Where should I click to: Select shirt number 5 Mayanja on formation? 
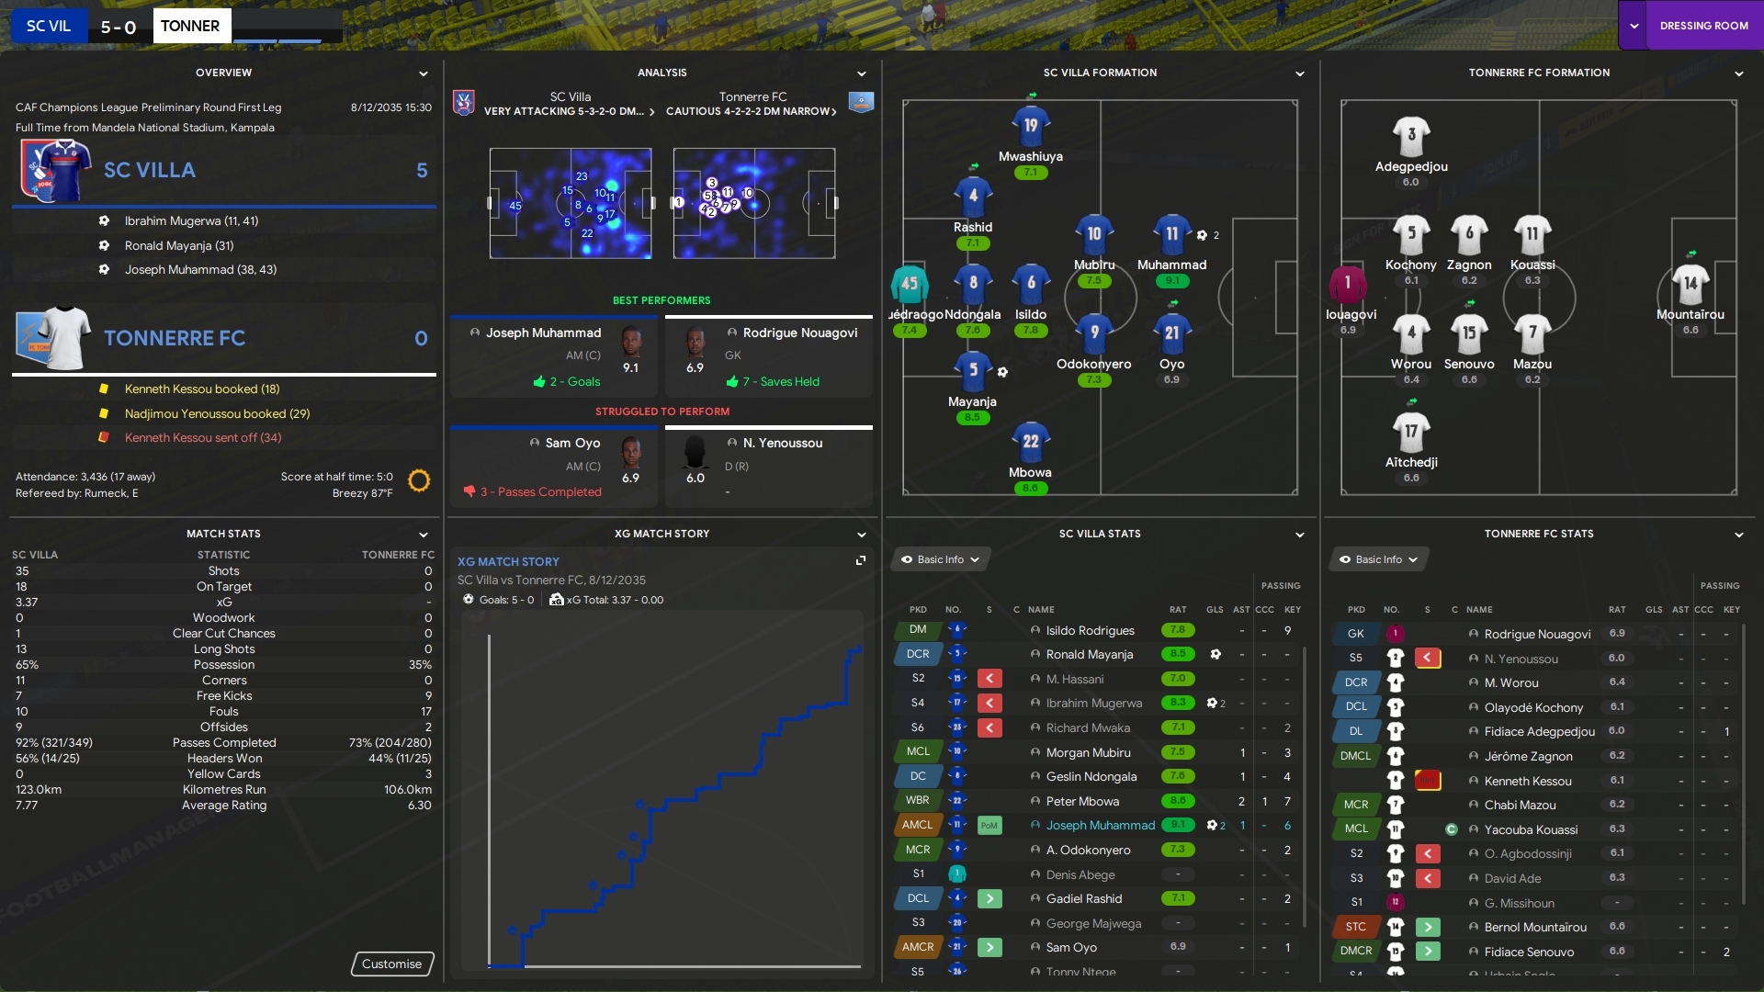click(x=973, y=371)
